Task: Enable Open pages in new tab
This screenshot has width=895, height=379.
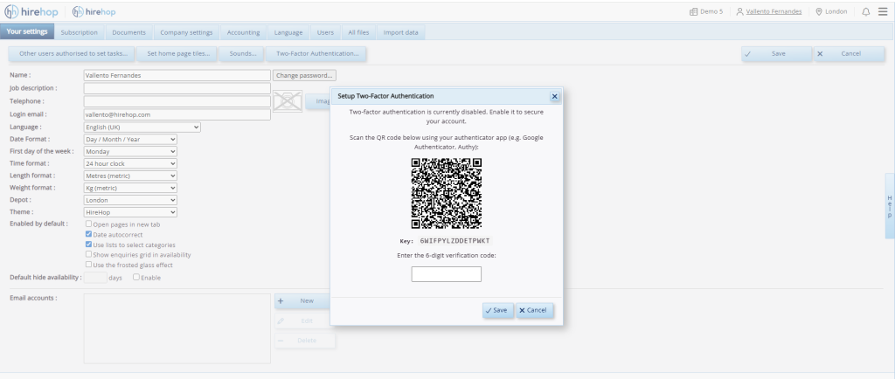Action: tap(88, 224)
